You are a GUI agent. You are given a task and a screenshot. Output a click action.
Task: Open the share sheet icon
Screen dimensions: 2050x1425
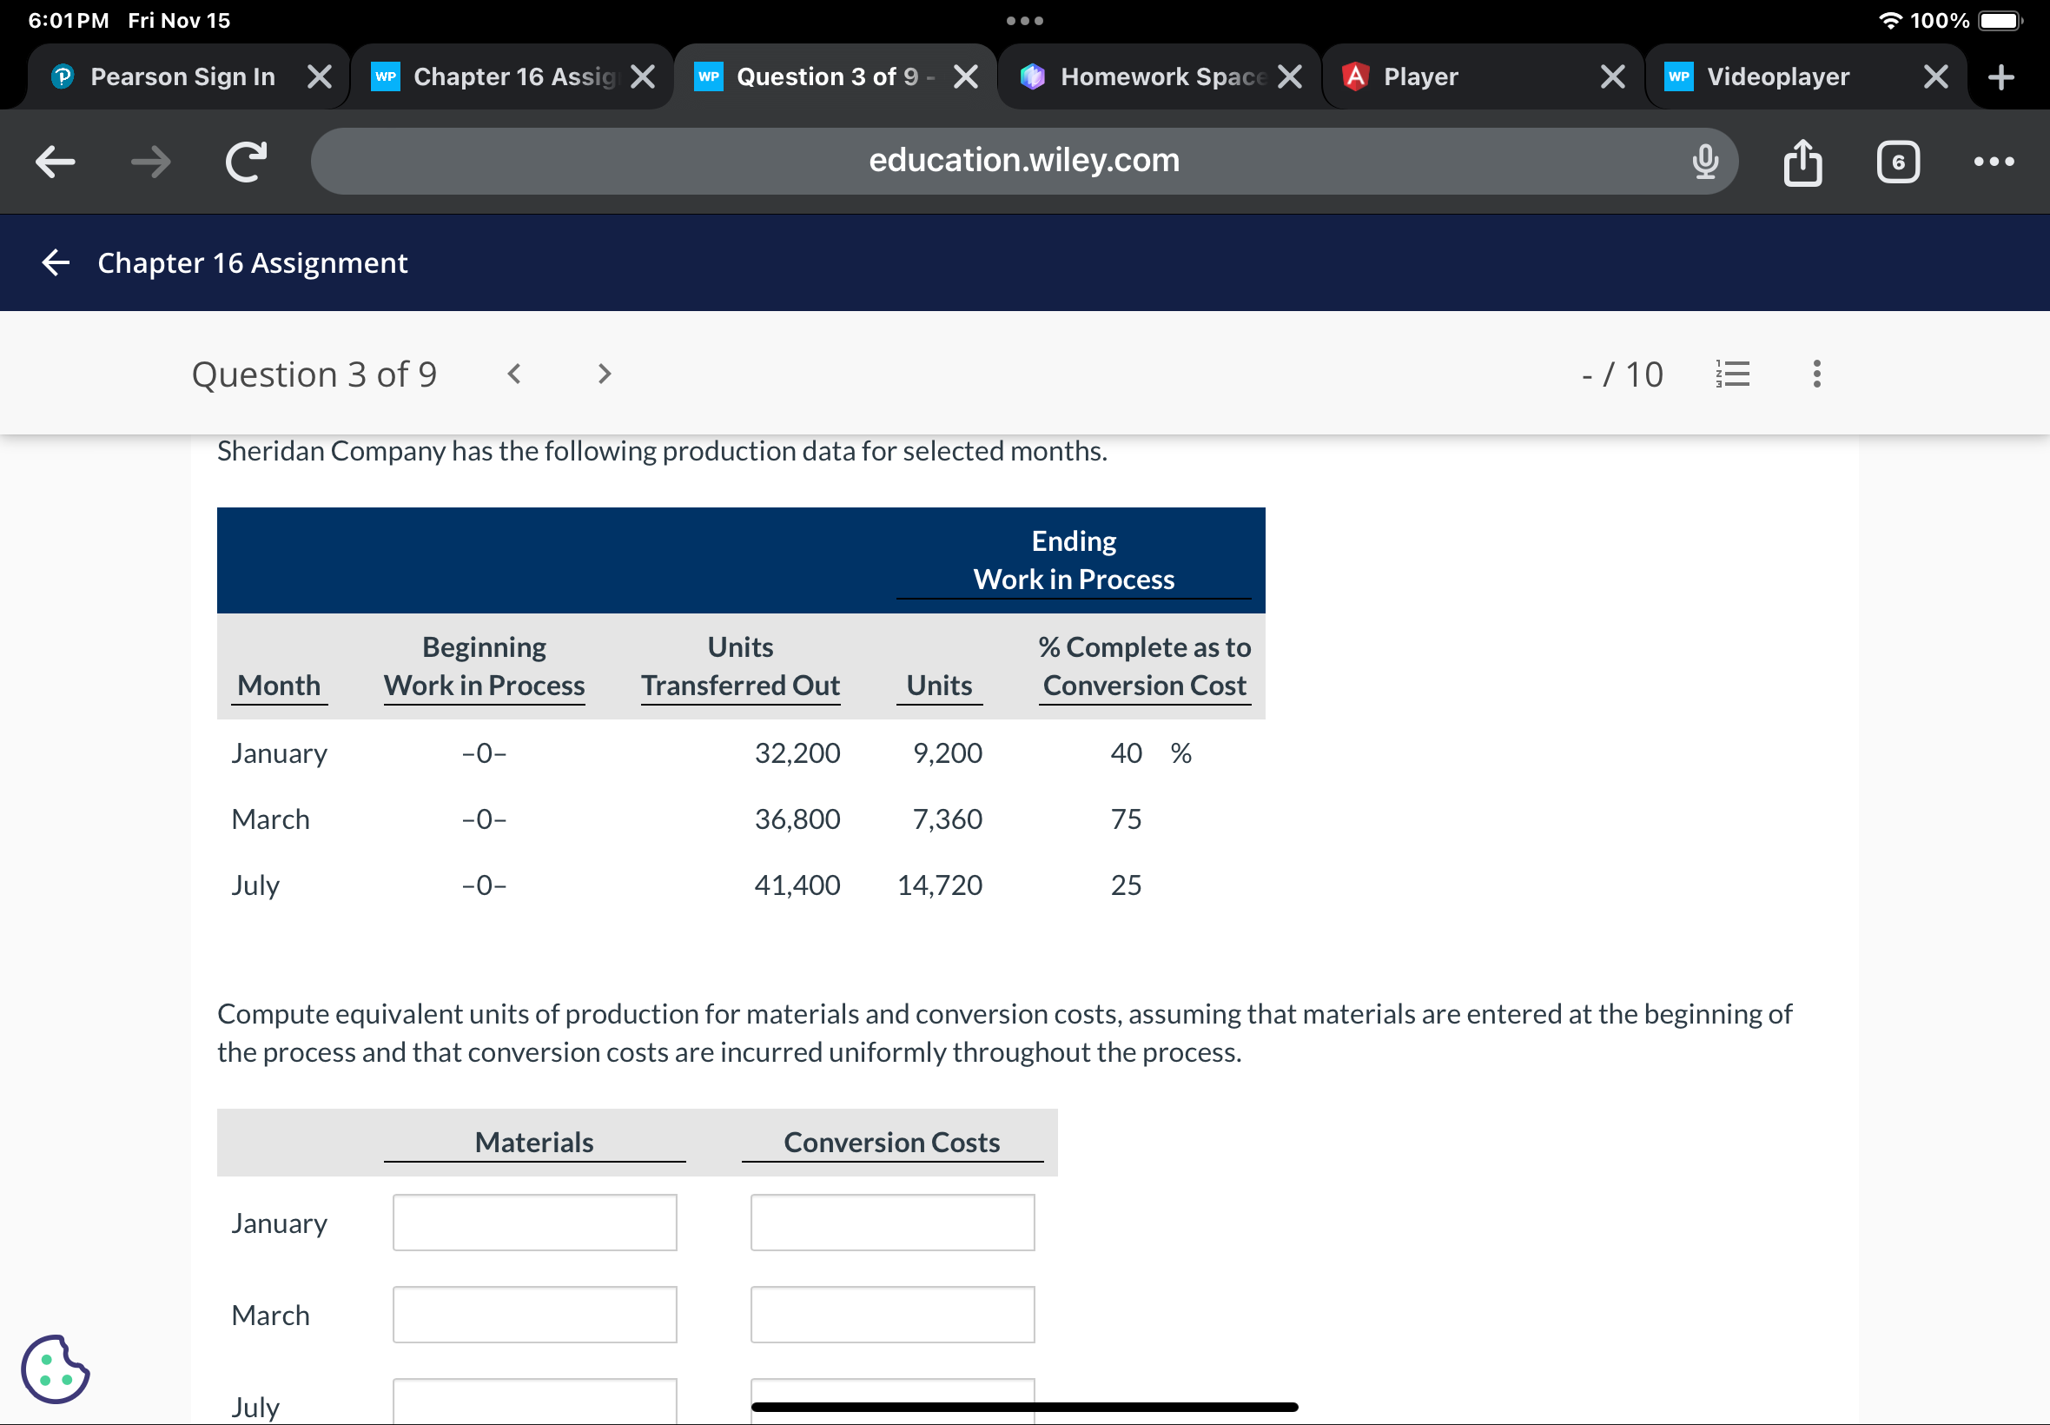[x=1802, y=162]
